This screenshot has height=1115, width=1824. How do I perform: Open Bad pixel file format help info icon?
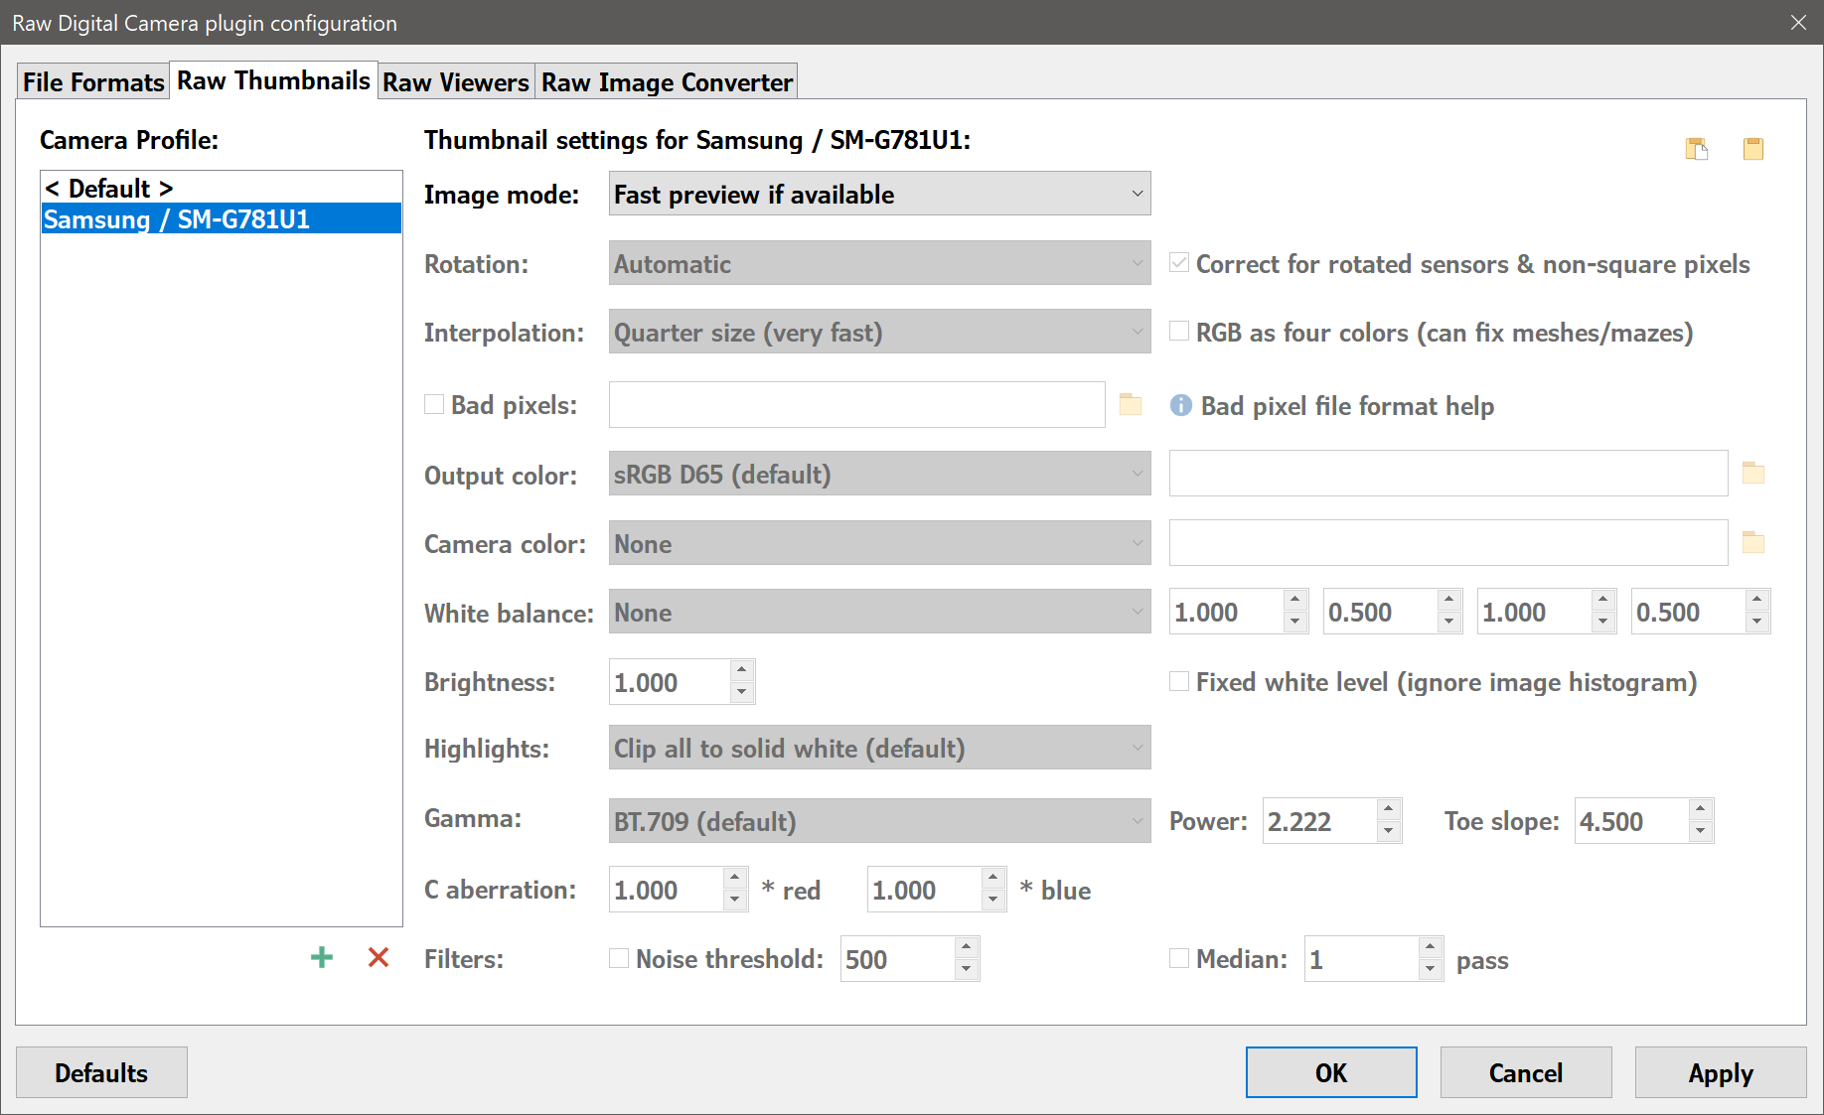tap(1180, 405)
